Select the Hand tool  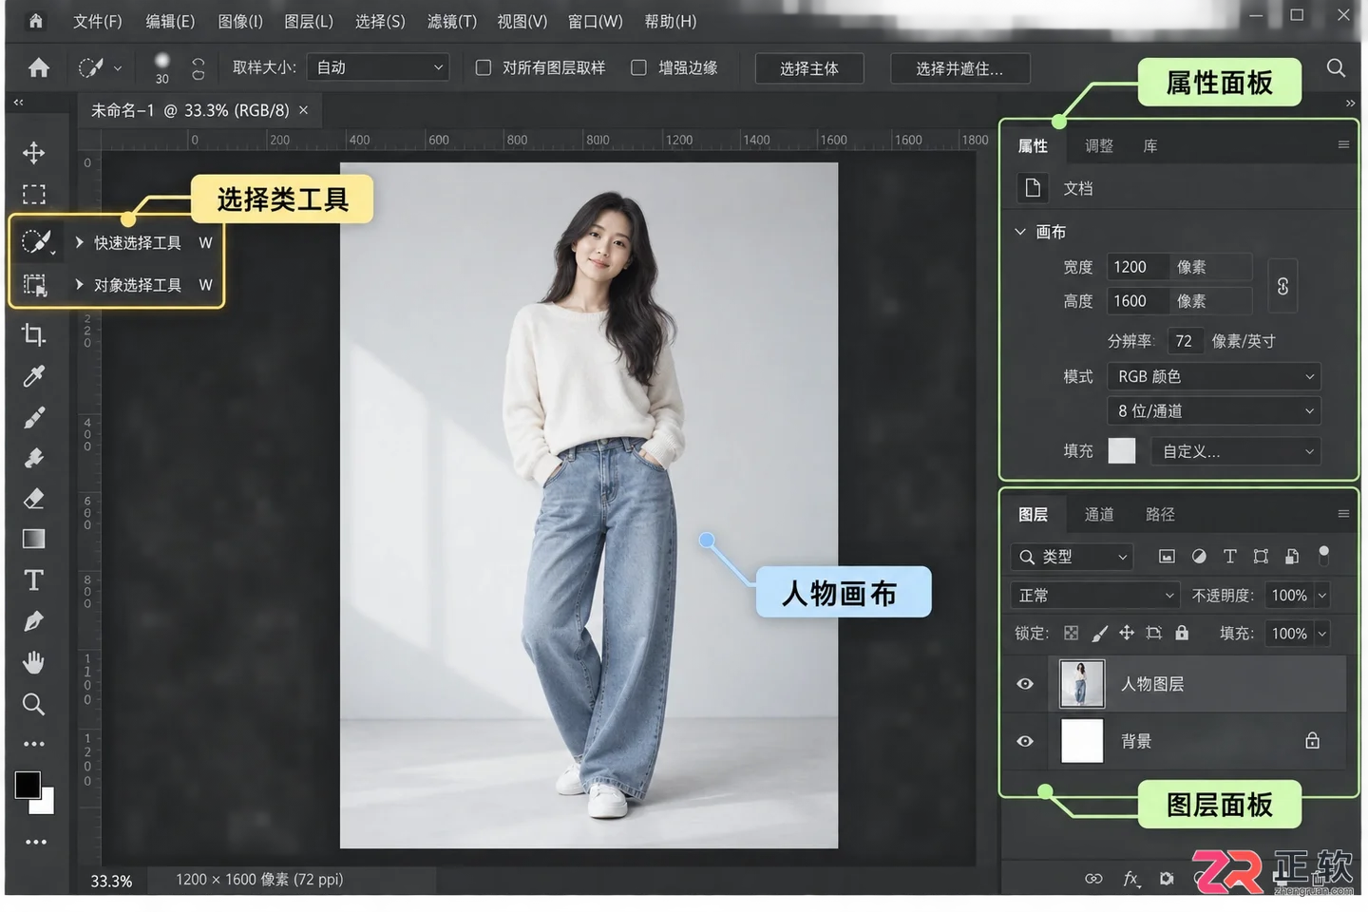[34, 662]
